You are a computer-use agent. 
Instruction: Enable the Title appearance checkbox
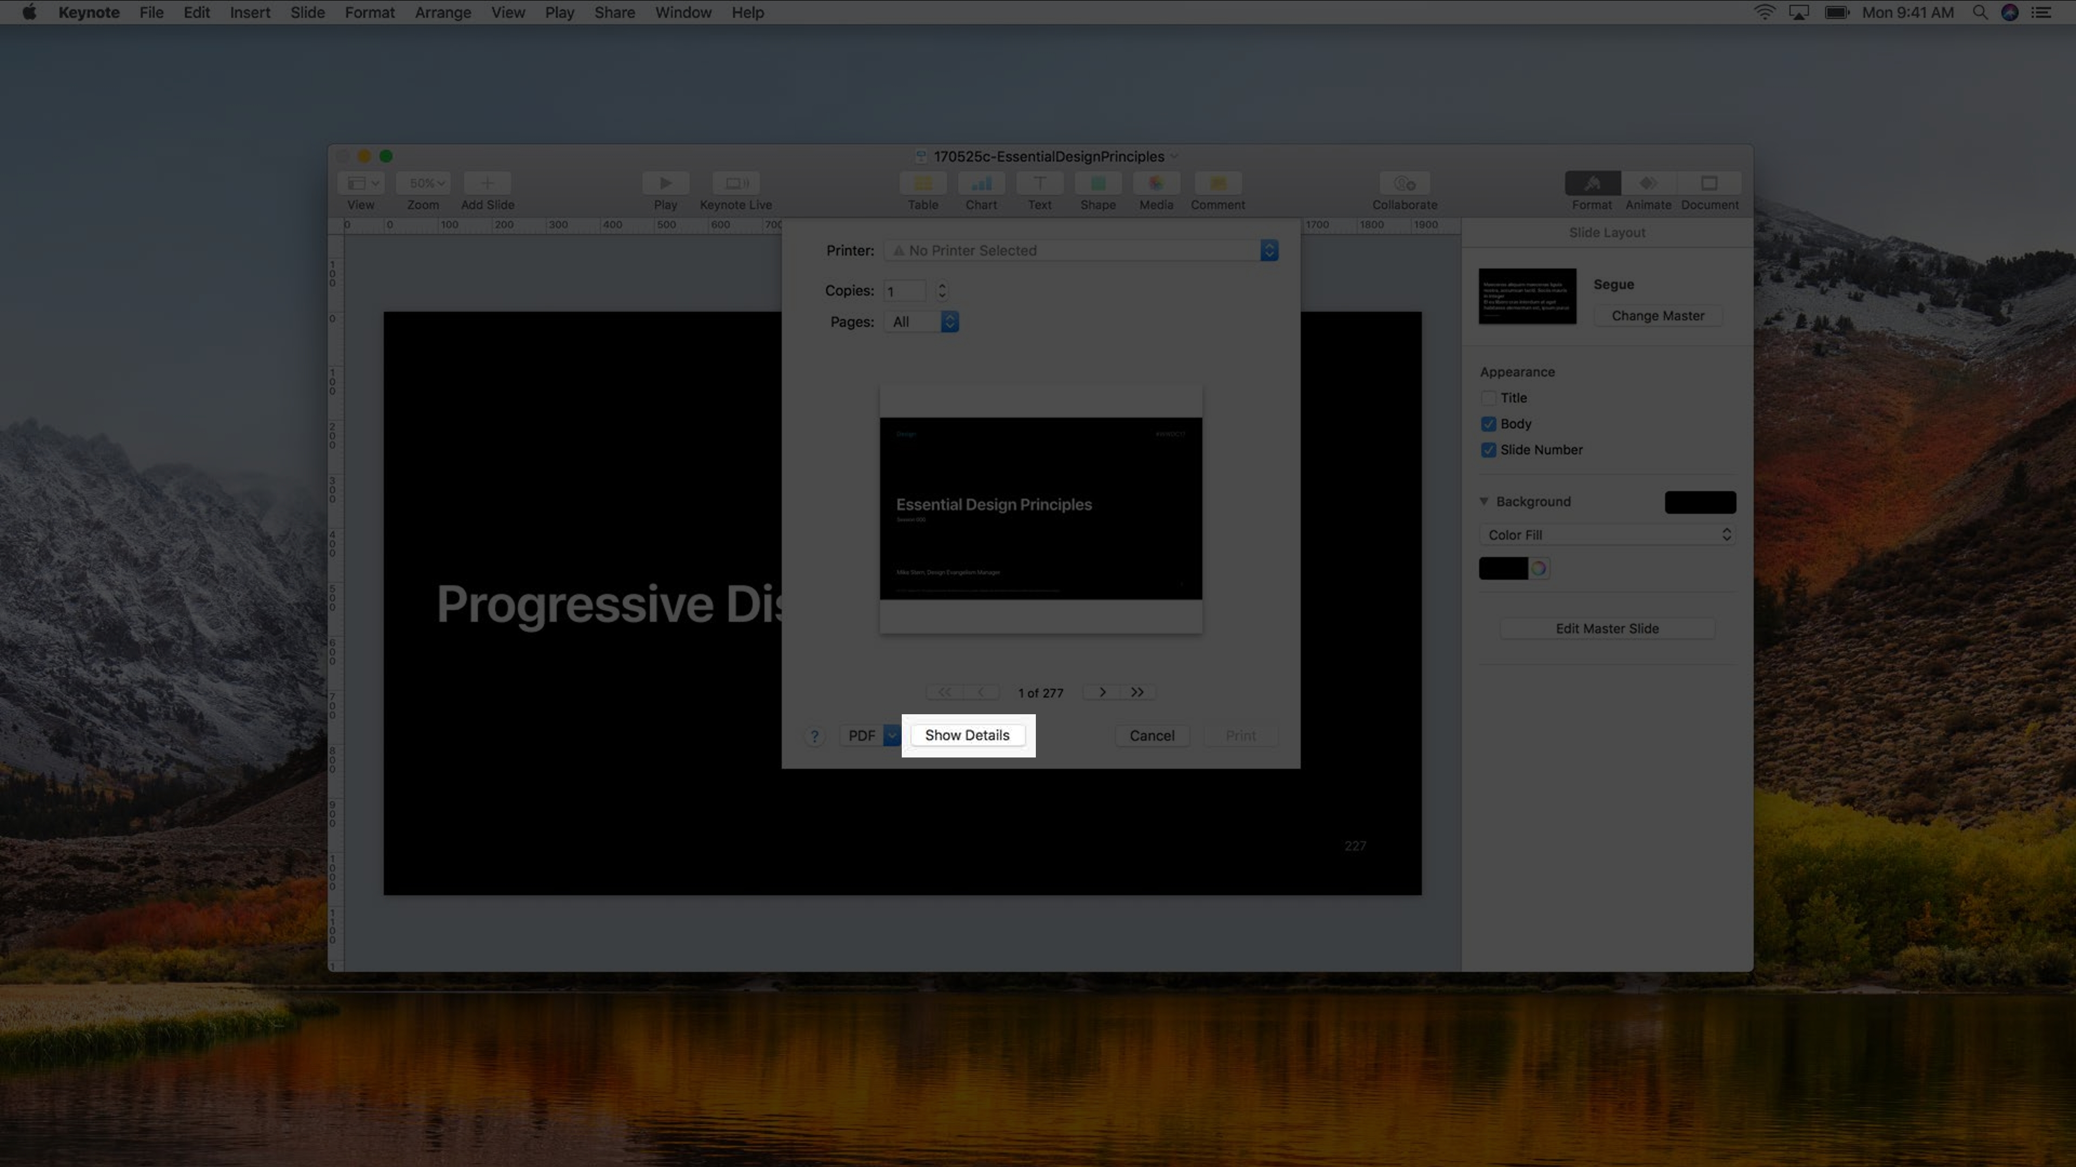point(1488,398)
